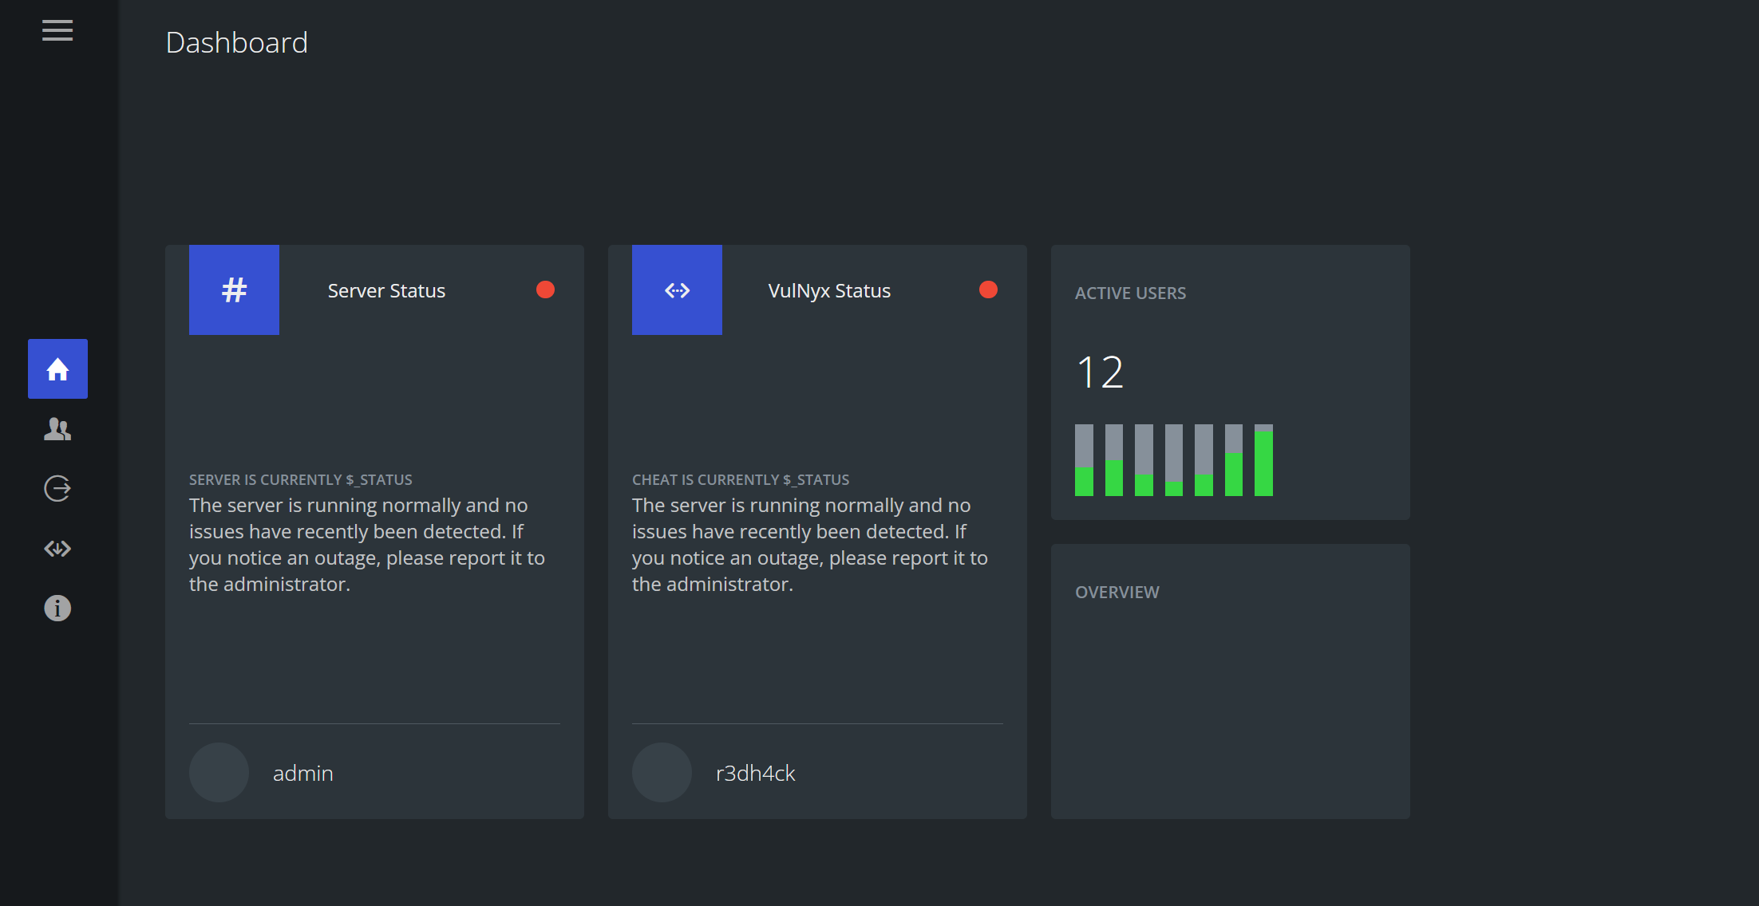Click the r3dh4ck username
The height and width of the screenshot is (906, 1759).
coord(755,773)
